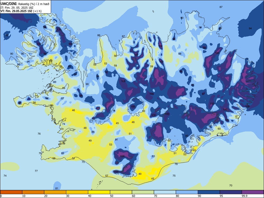Select the medium blue 90–95 legend swatch
The image size is (264, 198).
[209, 192]
